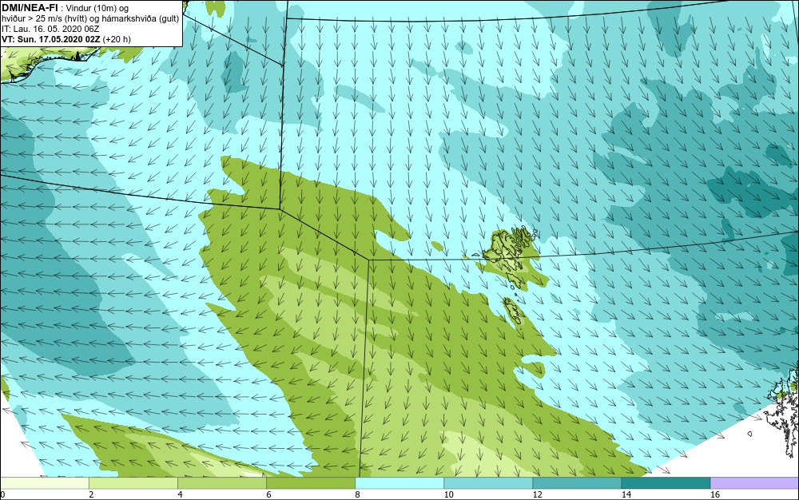The image size is (799, 500).
Task: Click the pale cyan 8–10 legend swatch
Action: 399,483
